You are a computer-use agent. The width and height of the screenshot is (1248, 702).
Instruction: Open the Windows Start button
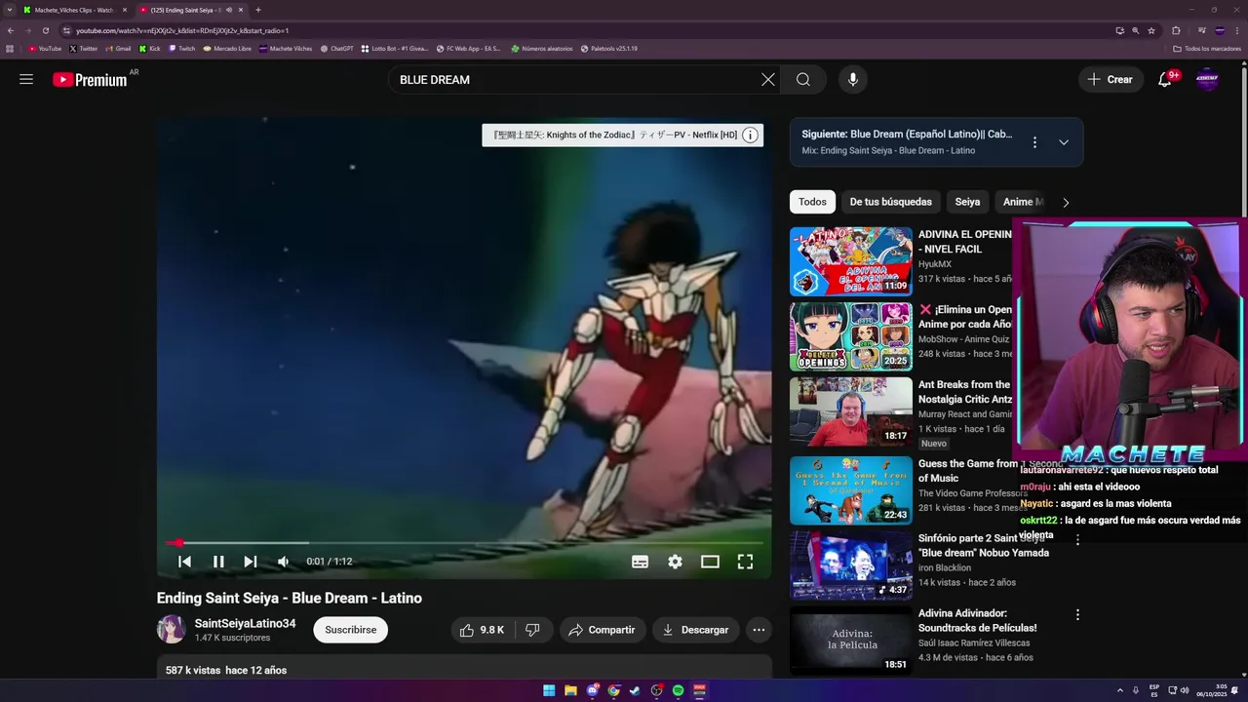click(x=549, y=690)
